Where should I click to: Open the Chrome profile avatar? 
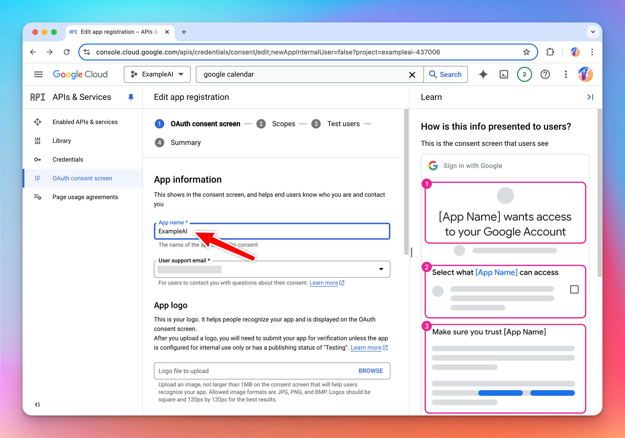pos(575,52)
